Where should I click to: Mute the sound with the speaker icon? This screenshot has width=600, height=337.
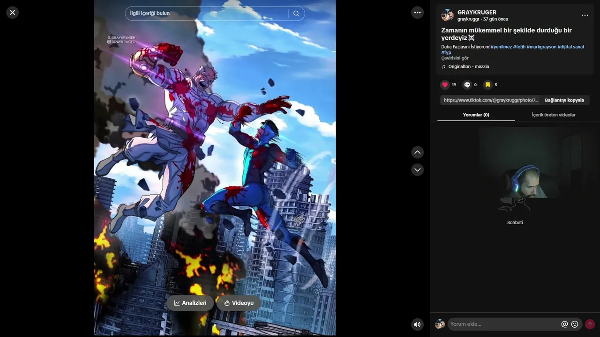(417, 324)
